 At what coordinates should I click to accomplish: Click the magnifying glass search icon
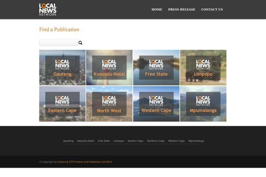(80, 42)
